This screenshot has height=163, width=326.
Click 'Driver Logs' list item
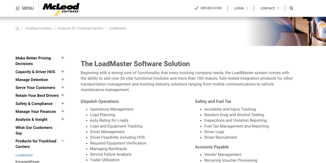(214, 132)
